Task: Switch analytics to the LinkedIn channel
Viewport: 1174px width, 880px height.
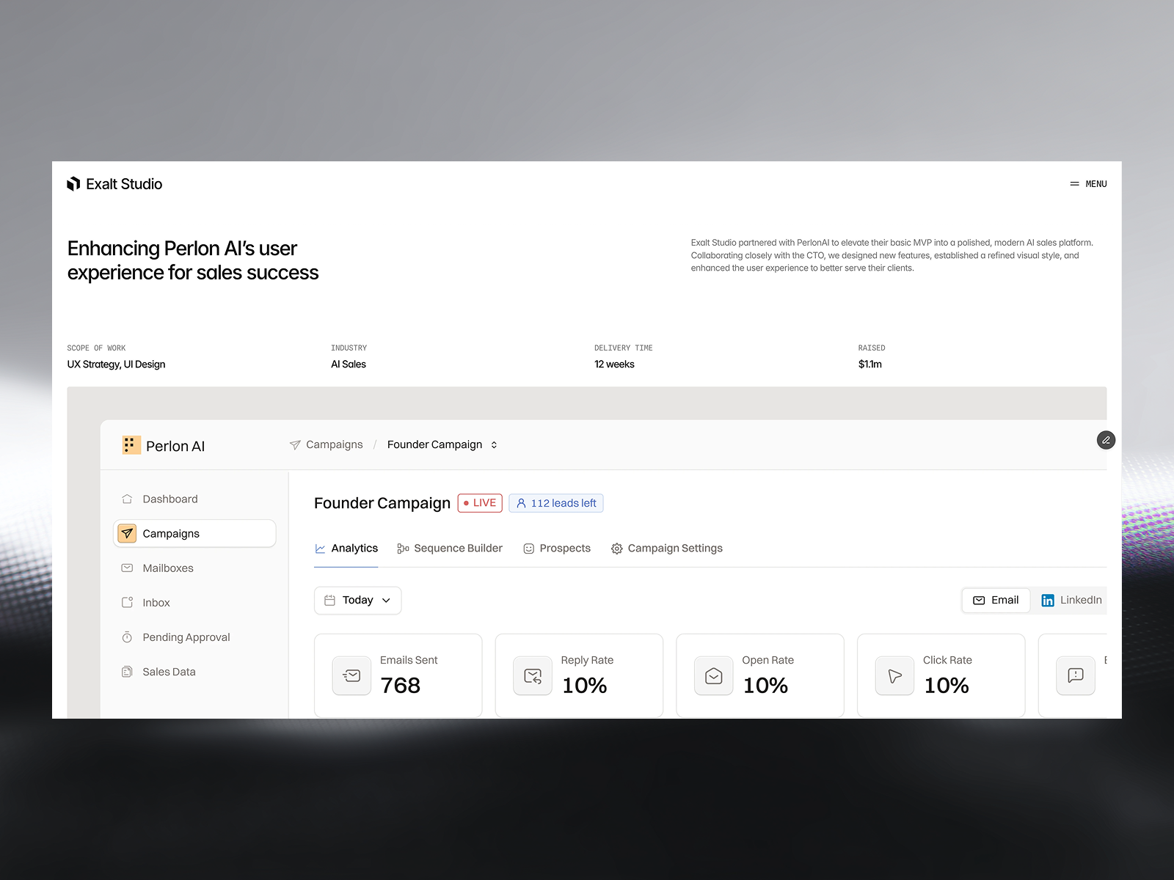Action: click(1072, 600)
